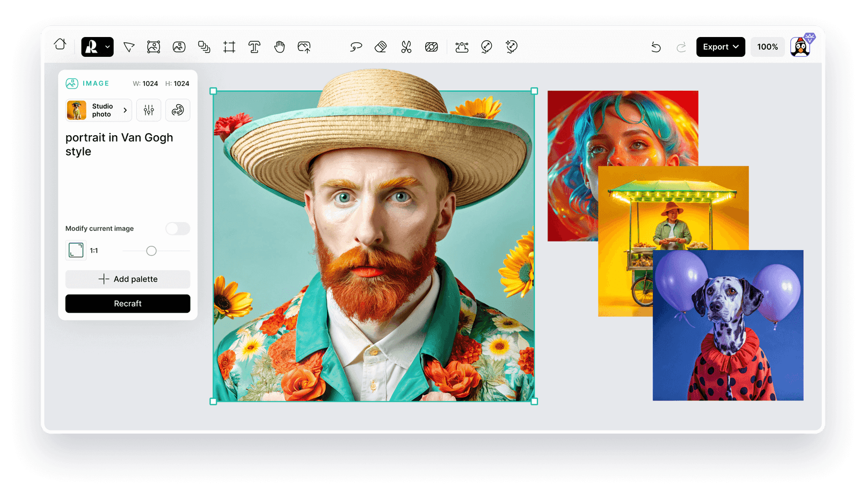Viewport: 859px width, 497px height.
Task: Click the Undo arrow
Action: point(656,47)
